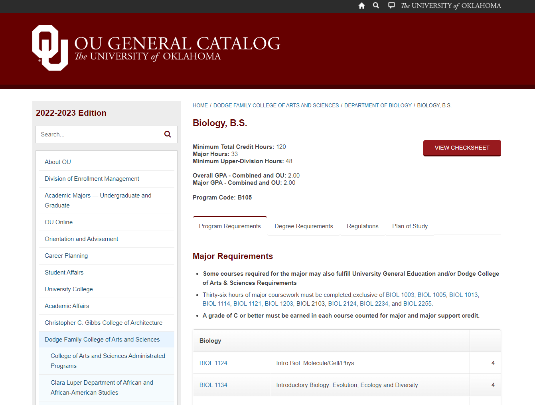This screenshot has width=535, height=405.
Task: Open Division of Enrollment Management
Action: point(92,179)
